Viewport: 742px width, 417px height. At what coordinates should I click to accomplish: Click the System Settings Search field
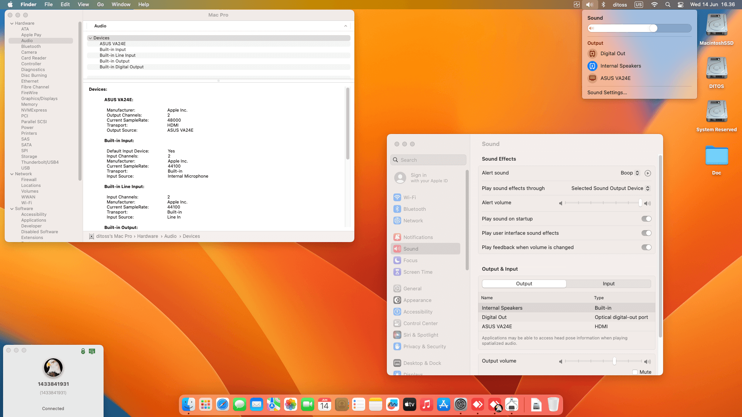point(428,160)
